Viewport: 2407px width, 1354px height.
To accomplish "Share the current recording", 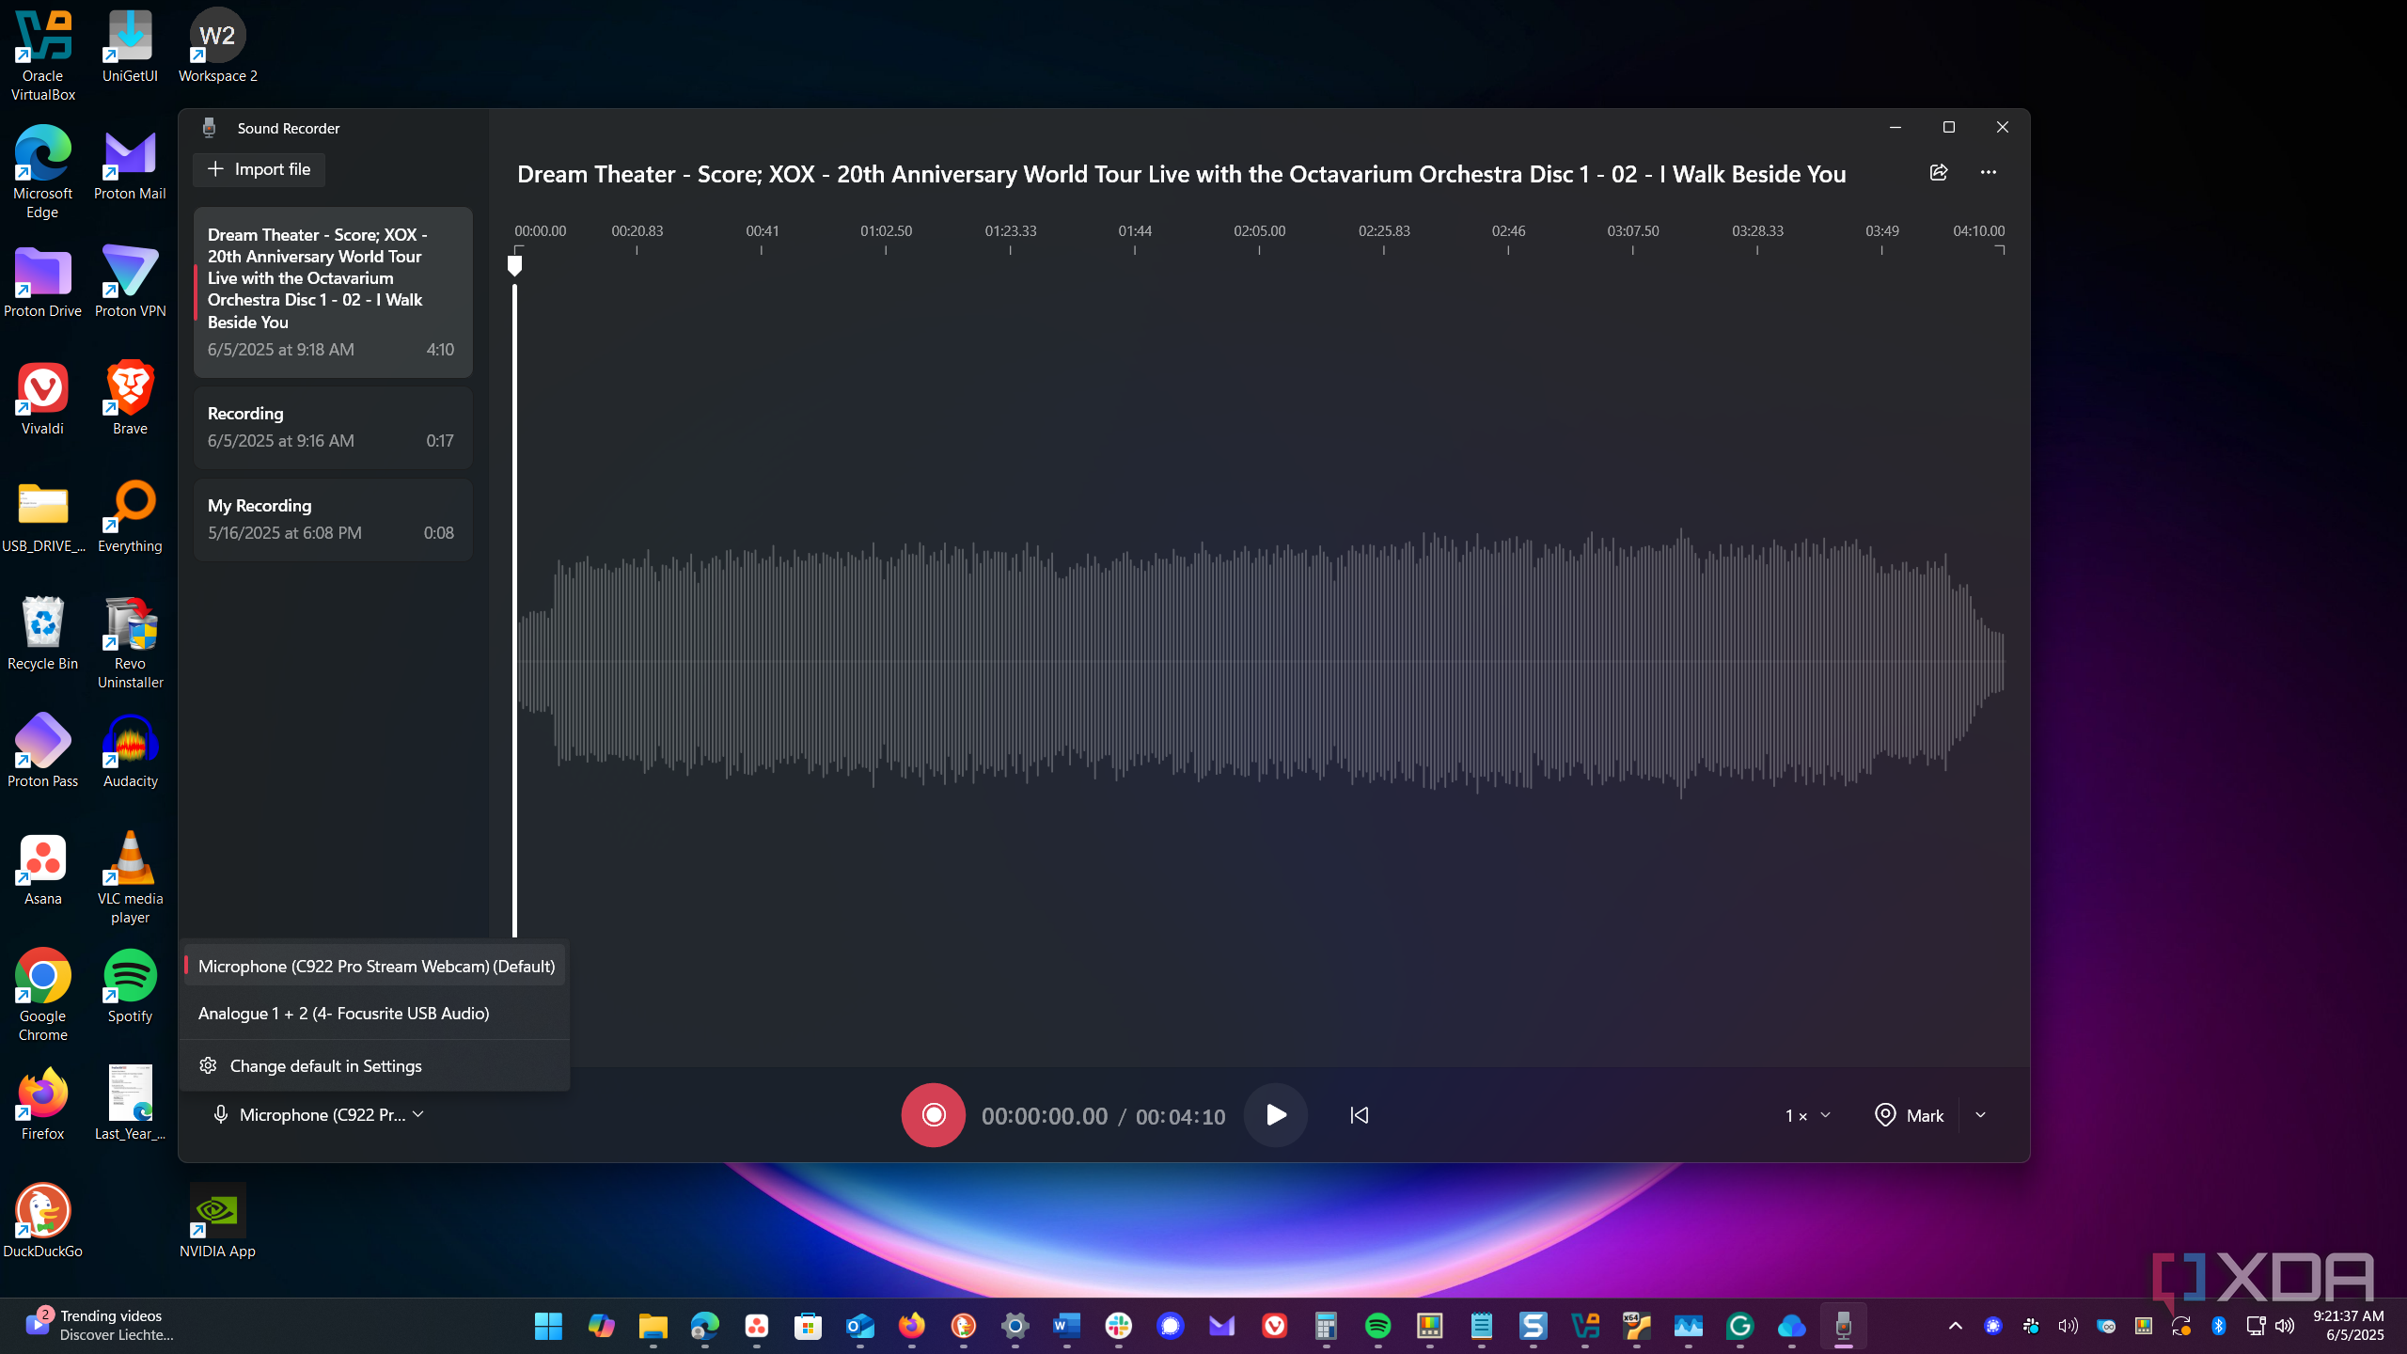I will point(1939,172).
